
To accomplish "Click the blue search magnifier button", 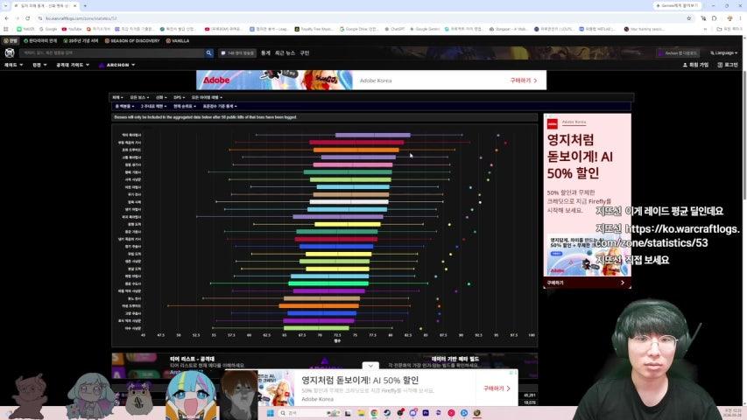I will [x=208, y=52].
